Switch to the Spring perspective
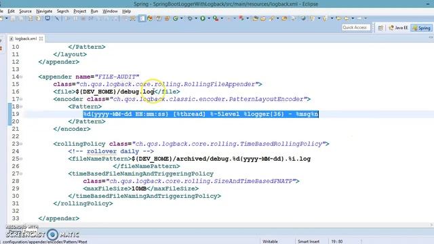The image size is (434, 244). point(421,28)
